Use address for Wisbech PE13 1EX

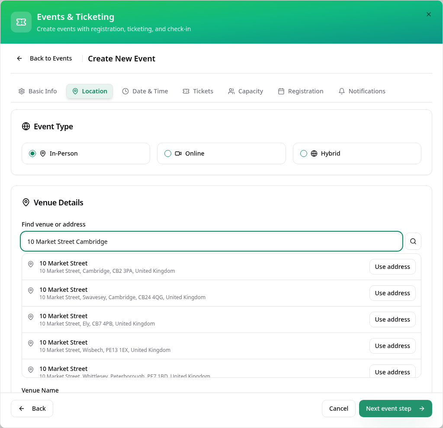click(x=392, y=346)
